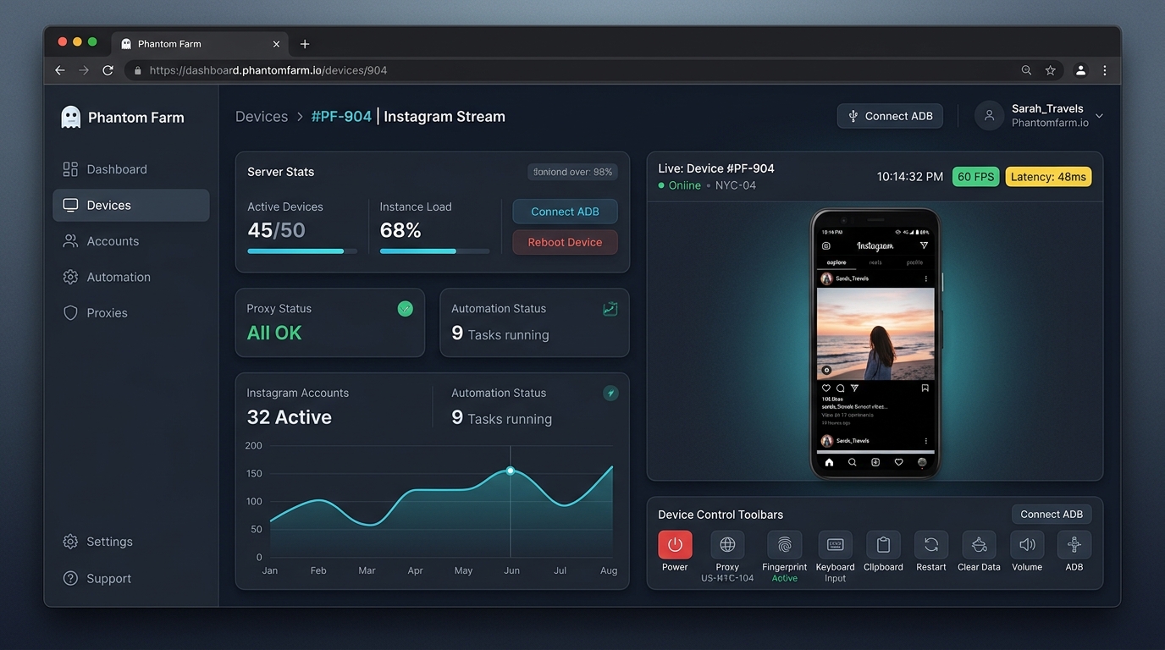Click the "45/50" active devices value
Image resolution: width=1165 pixels, height=650 pixels.
276,230
